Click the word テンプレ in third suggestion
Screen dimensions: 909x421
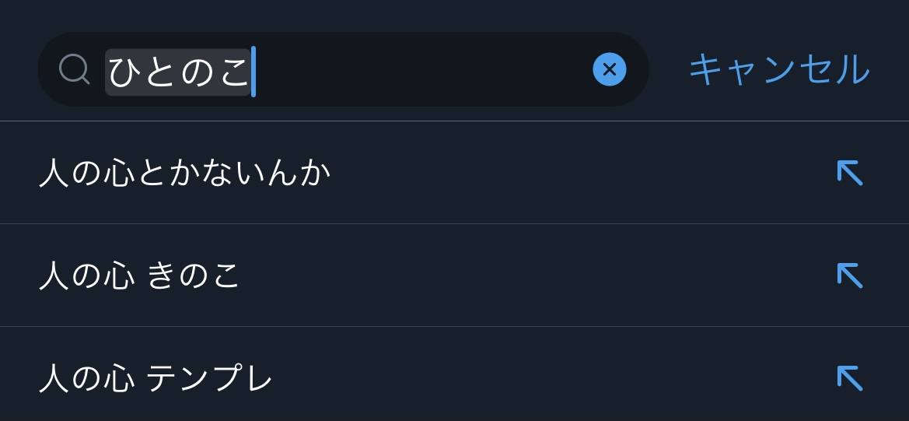coord(209,379)
